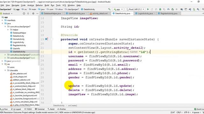The width and height of the screenshot is (204, 114).
Task: Click the Sync Project with Gradle icon
Action: pyautogui.click(x=190, y=9)
